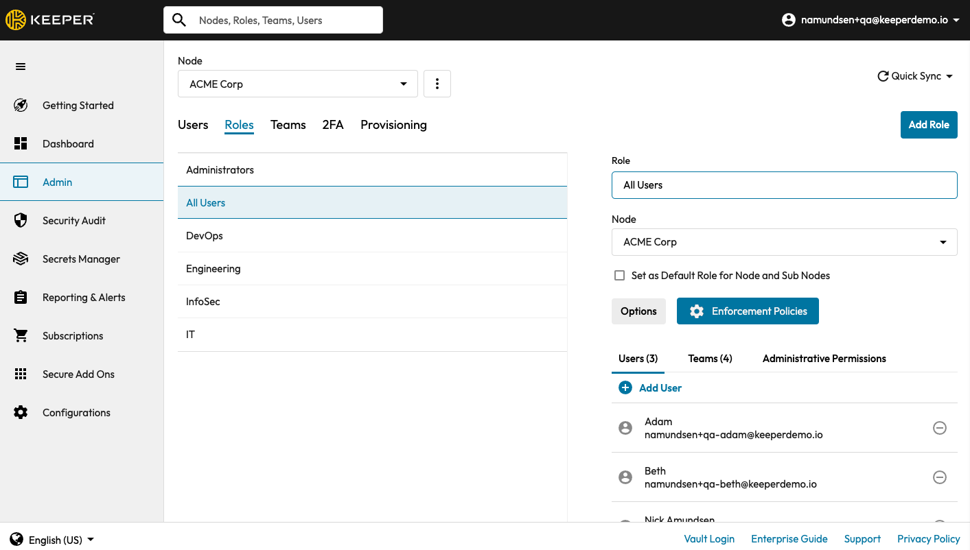Remove Beth using the minus icon

[x=940, y=477]
